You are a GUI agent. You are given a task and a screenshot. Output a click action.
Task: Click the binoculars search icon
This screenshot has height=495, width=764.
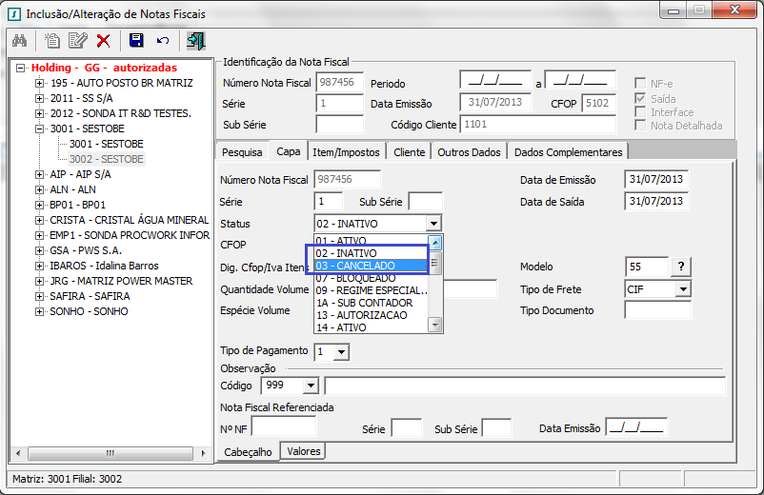point(18,40)
